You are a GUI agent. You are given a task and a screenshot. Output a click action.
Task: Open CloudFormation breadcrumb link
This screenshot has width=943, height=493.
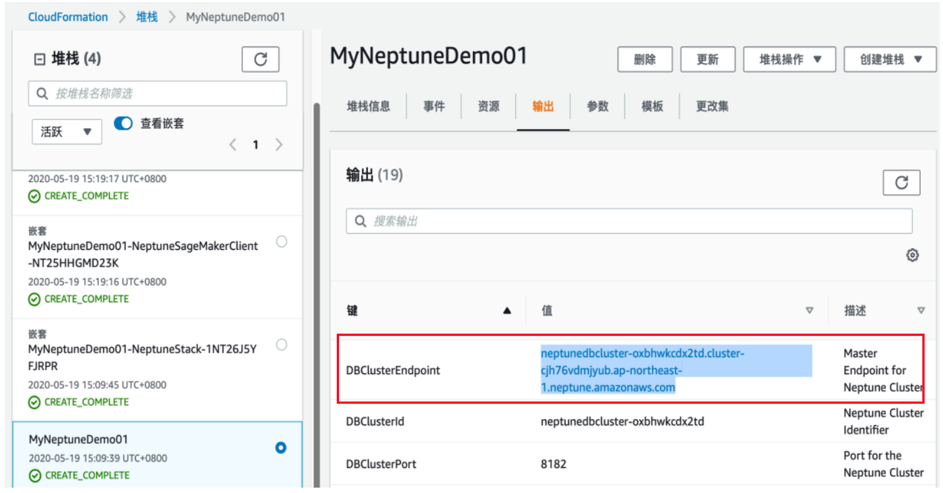pyautogui.click(x=68, y=17)
